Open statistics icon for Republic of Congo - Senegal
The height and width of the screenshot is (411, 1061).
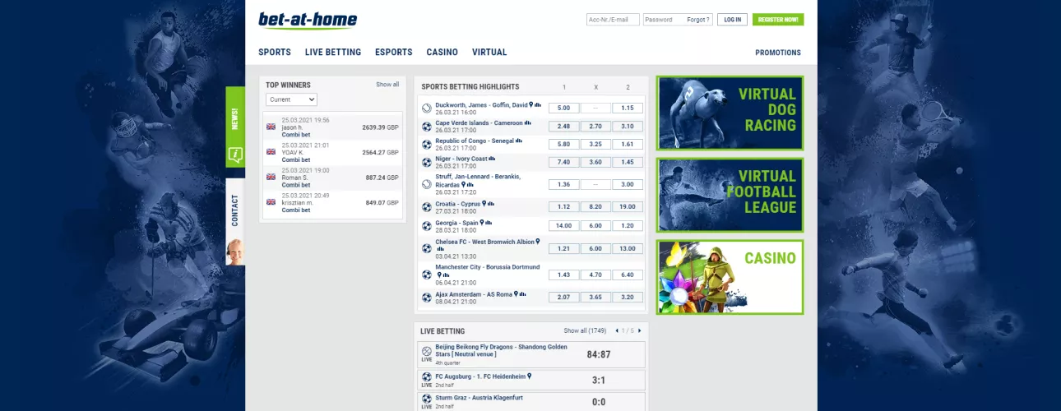[519, 141]
